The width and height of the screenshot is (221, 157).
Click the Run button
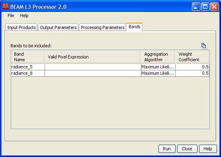point(167,149)
